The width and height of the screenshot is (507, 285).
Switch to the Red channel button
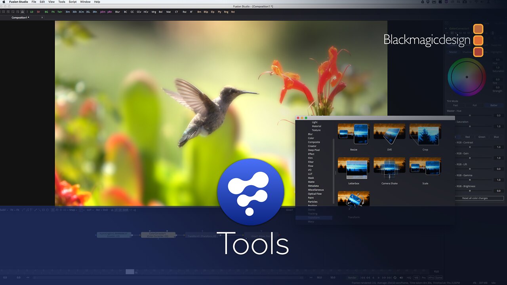click(467, 137)
